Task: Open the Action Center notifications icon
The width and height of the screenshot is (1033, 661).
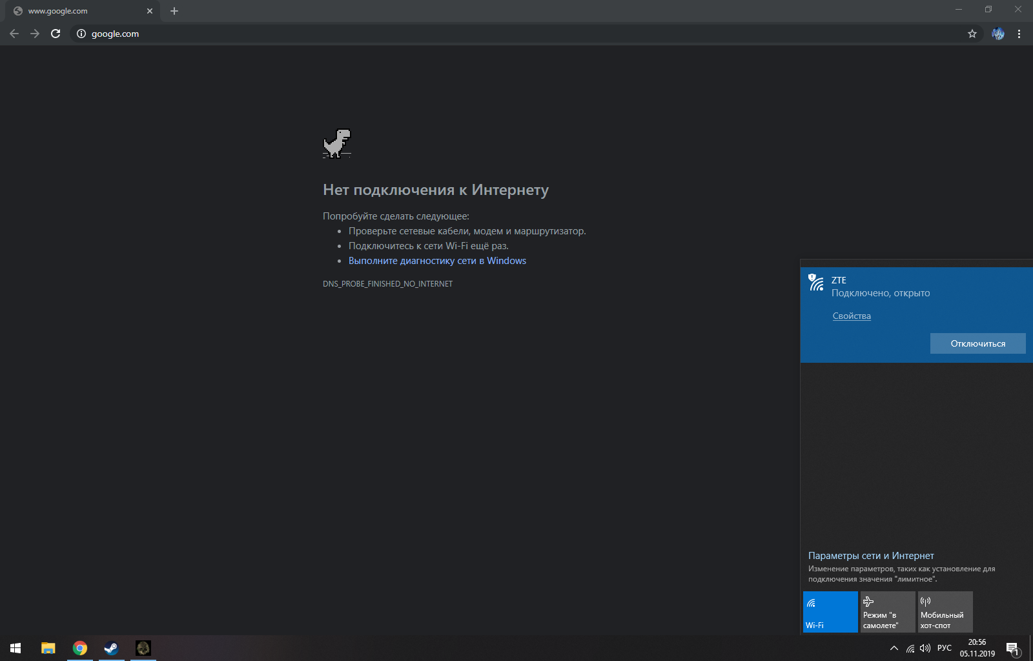Action: pos(1013,648)
